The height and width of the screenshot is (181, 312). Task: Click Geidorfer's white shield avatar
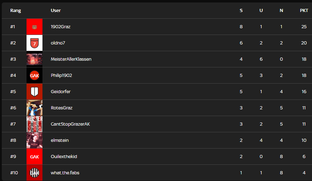(34, 92)
